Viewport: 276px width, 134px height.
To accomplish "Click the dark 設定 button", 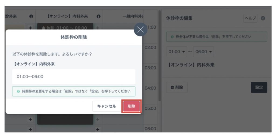I will point(259,87).
